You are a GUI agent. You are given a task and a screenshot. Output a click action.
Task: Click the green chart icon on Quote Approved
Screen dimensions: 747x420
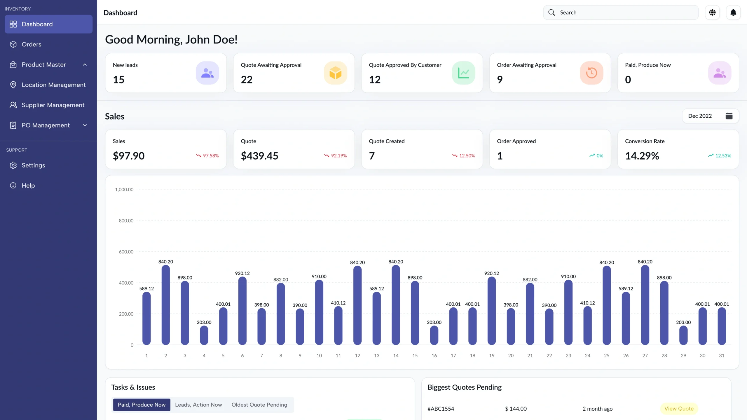(x=463, y=73)
